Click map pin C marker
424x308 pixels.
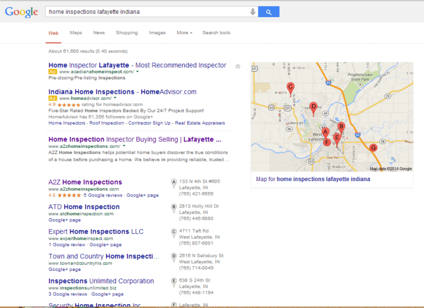coord(290,89)
